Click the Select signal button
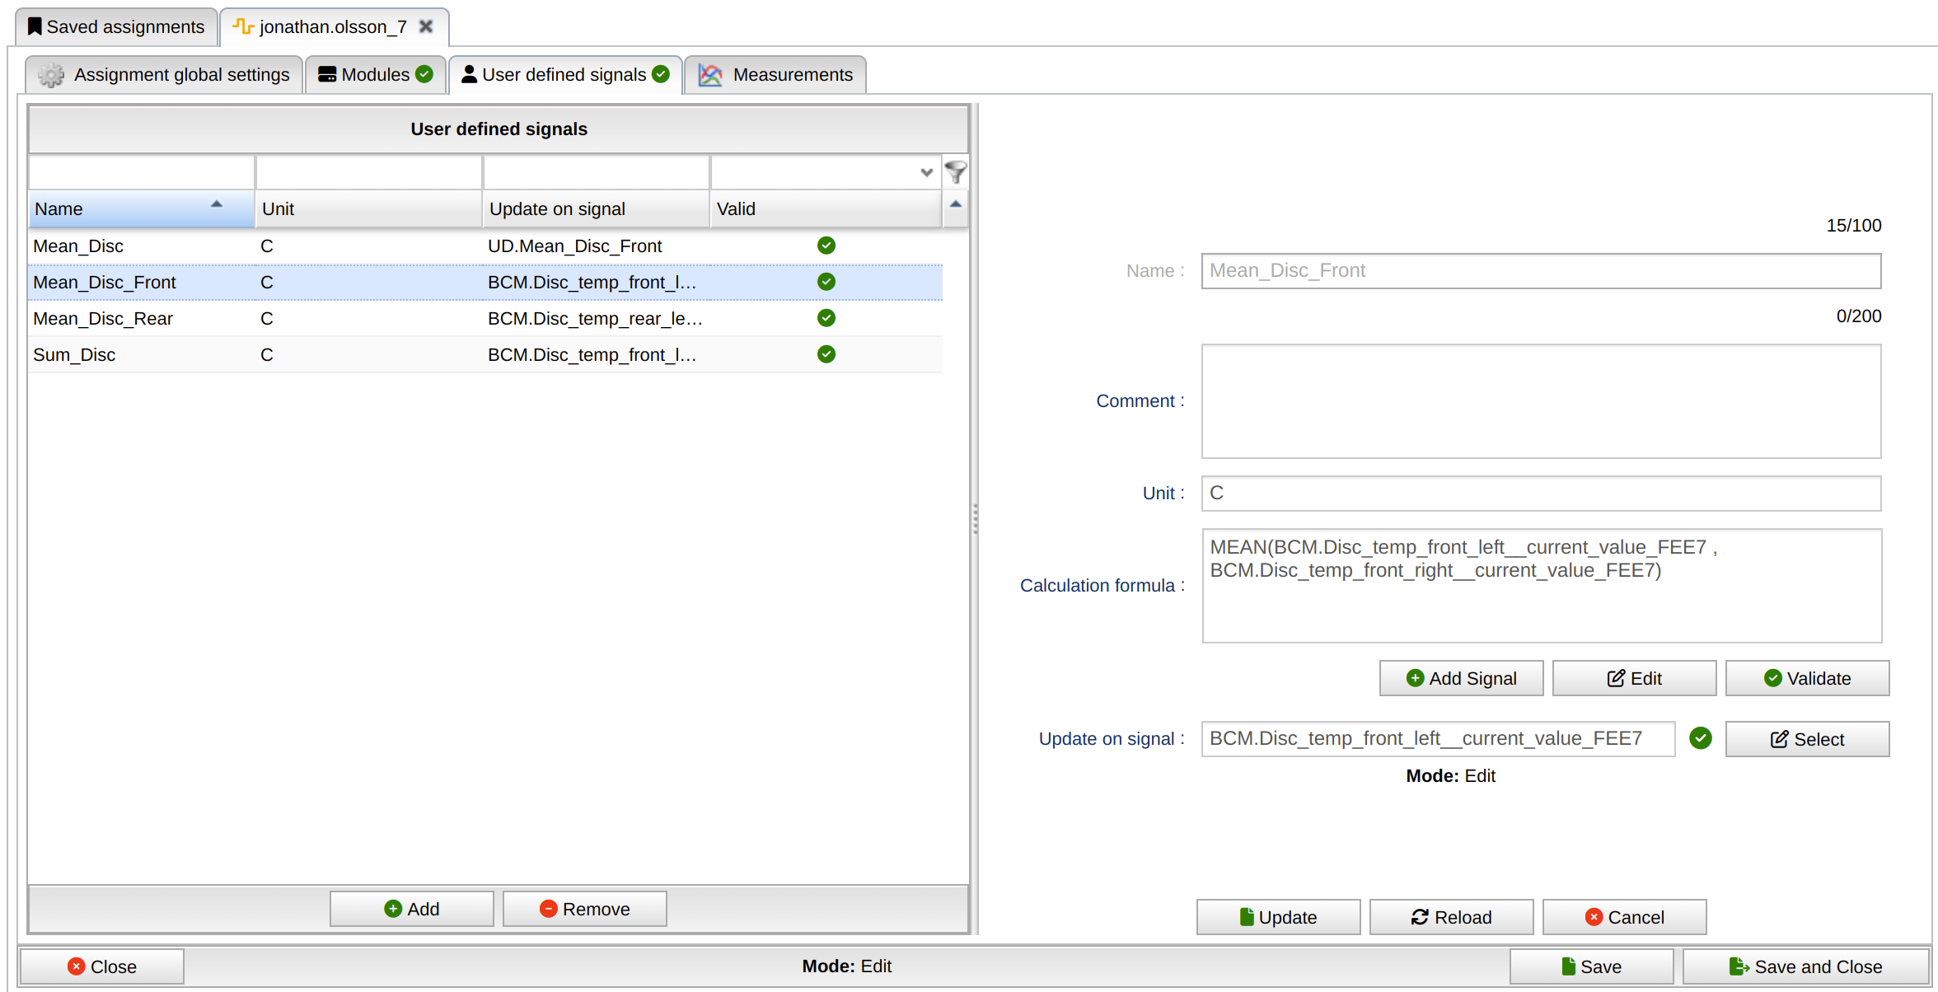This screenshot has width=1938, height=992. [1806, 739]
